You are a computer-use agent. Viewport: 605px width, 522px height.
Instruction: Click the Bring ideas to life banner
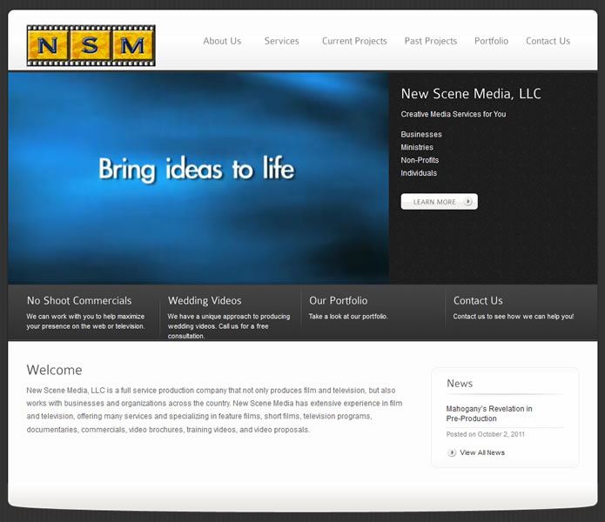(198, 178)
